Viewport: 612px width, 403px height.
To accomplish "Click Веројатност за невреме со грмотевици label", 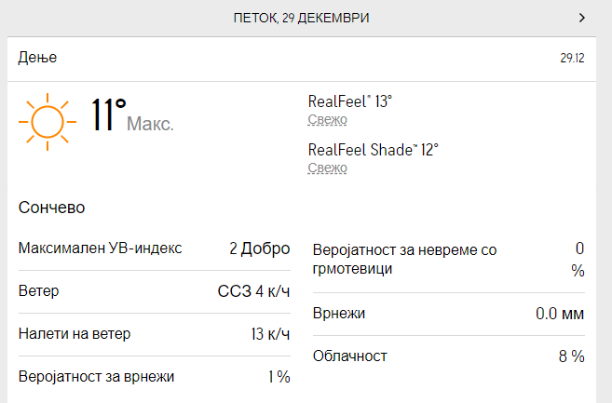I will (404, 260).
